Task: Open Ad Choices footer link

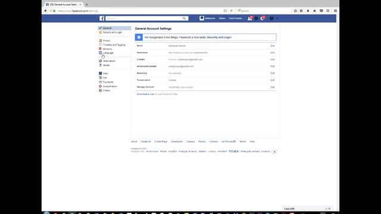Action: tap(229, 141)
